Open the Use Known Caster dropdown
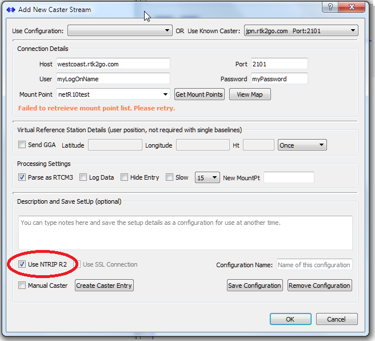375x341 pixels. click(301, 31)
